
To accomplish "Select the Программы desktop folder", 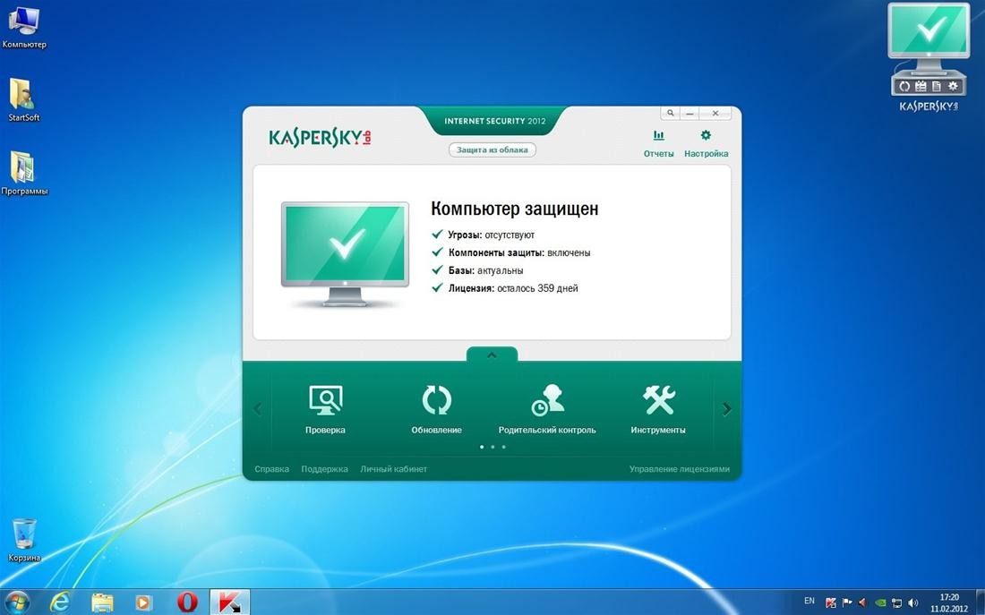I will [x=24, y=174].
